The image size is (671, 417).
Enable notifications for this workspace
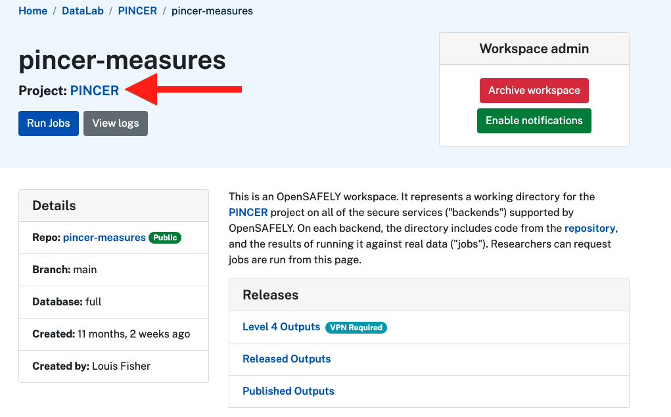[534, 120]
